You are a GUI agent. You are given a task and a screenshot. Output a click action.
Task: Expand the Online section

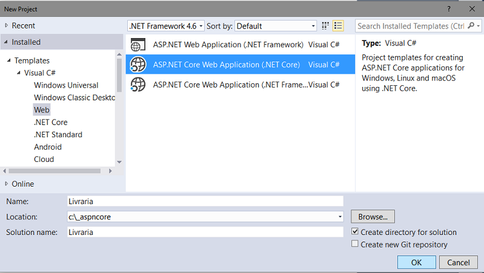point(6,184)
